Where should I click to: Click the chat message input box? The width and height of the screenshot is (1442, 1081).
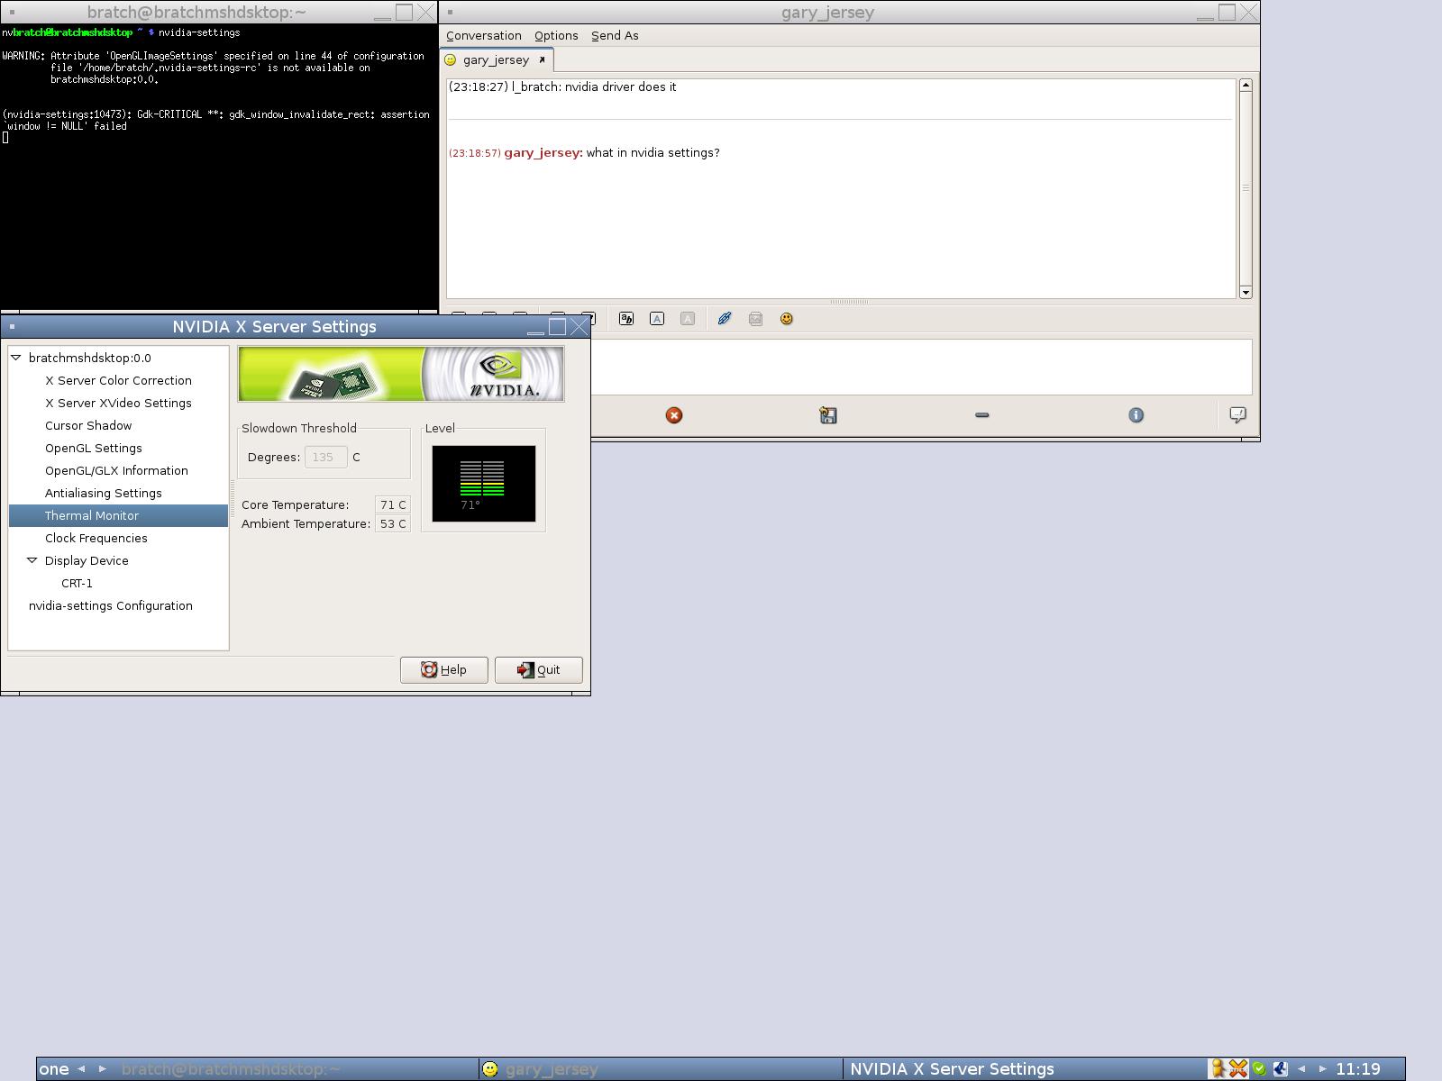point(921,367)
